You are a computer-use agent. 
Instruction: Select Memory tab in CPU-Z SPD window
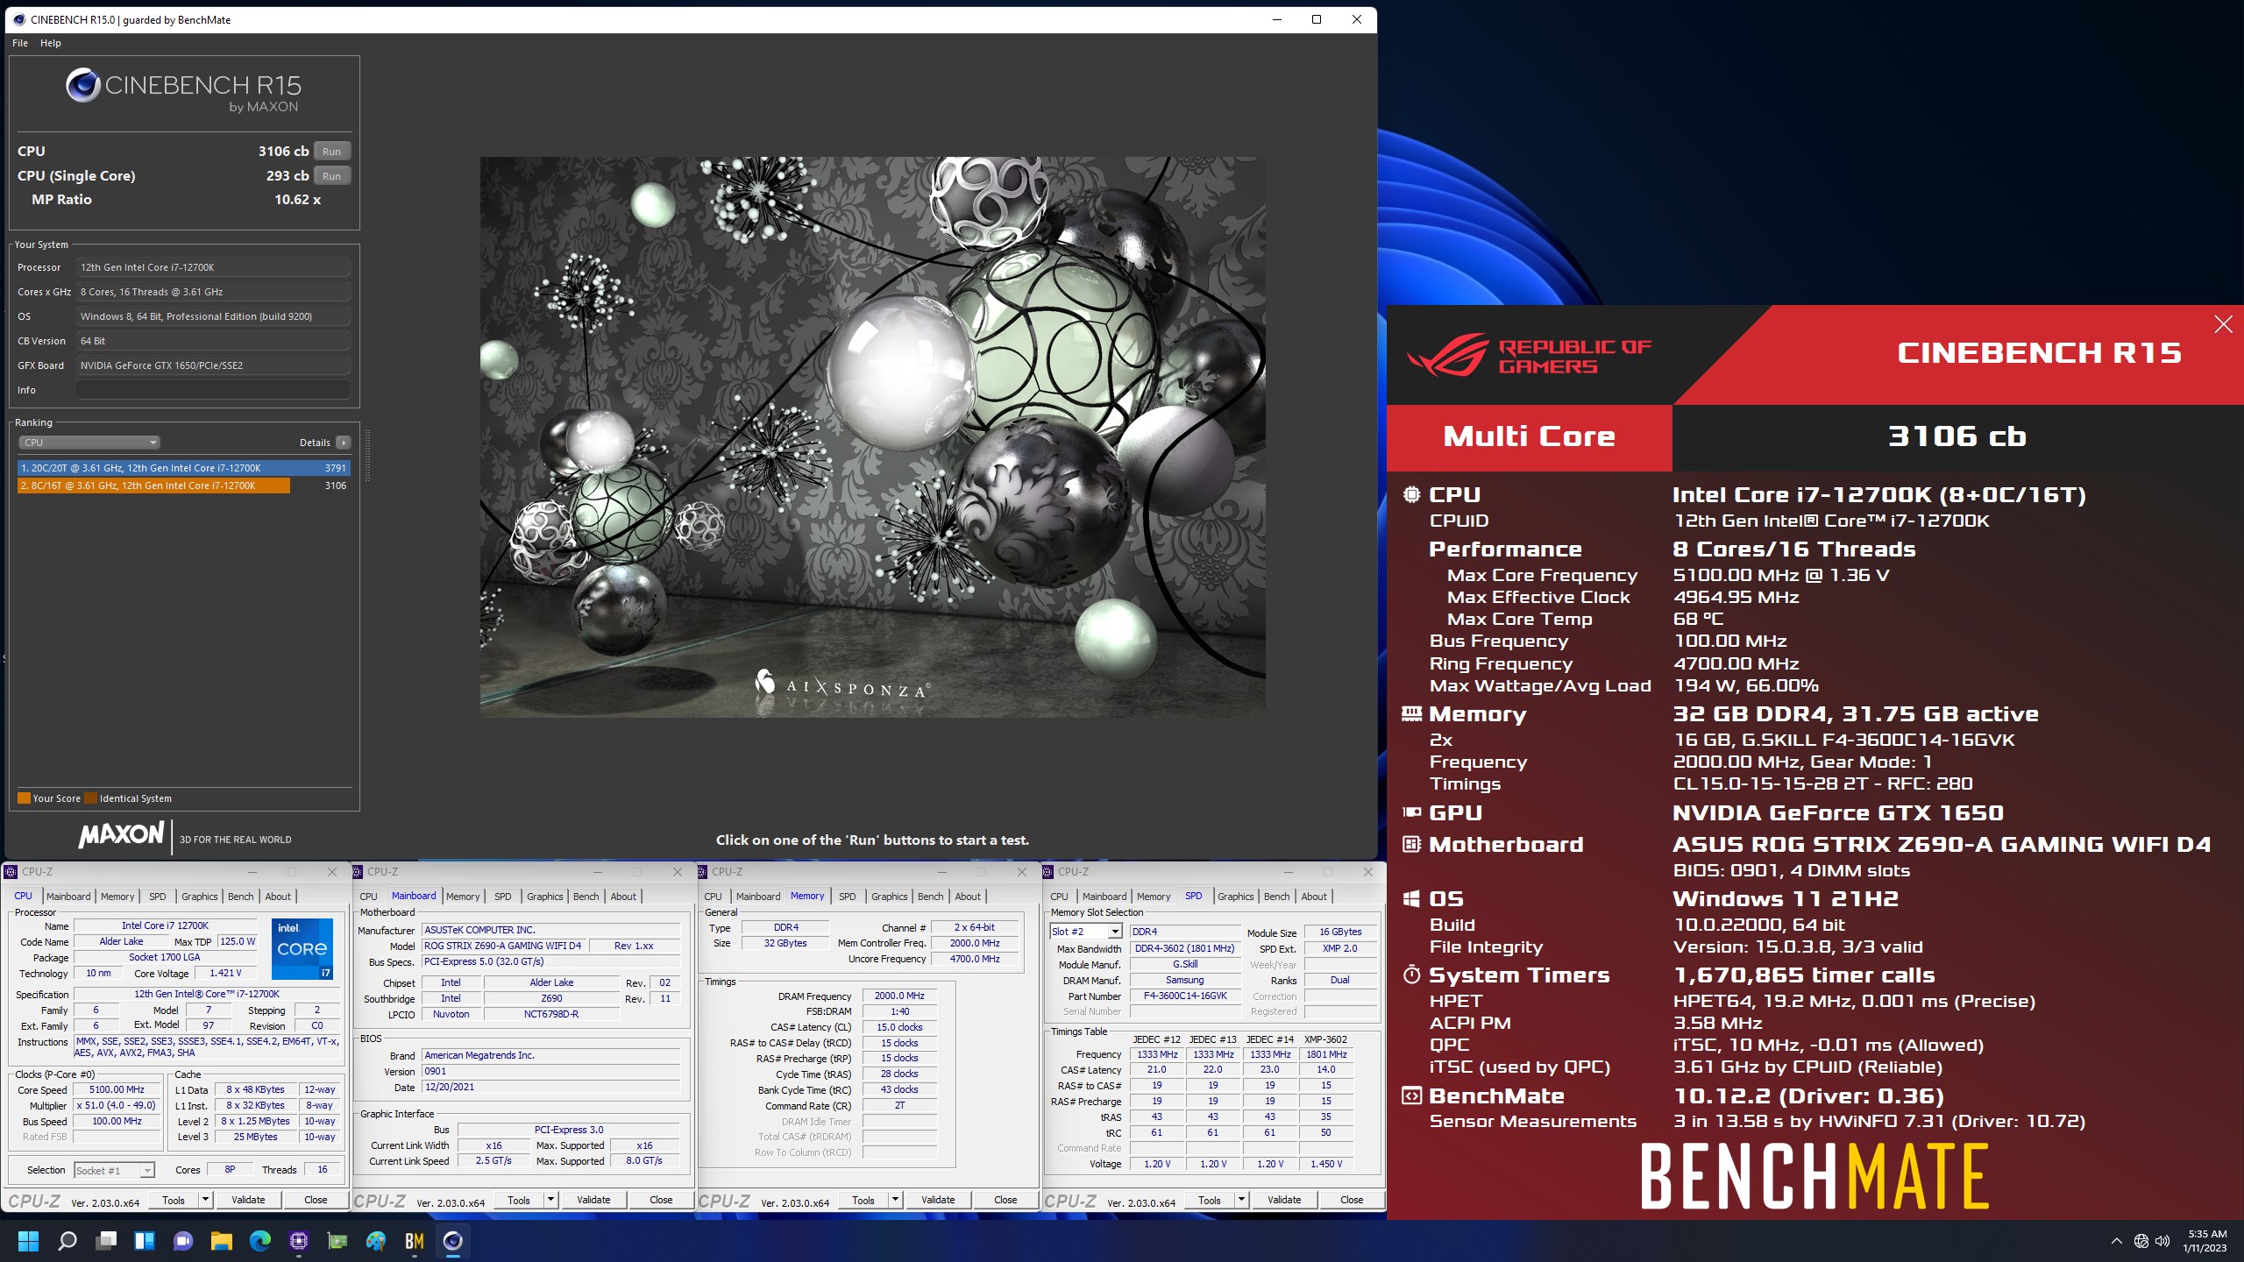1154,897
